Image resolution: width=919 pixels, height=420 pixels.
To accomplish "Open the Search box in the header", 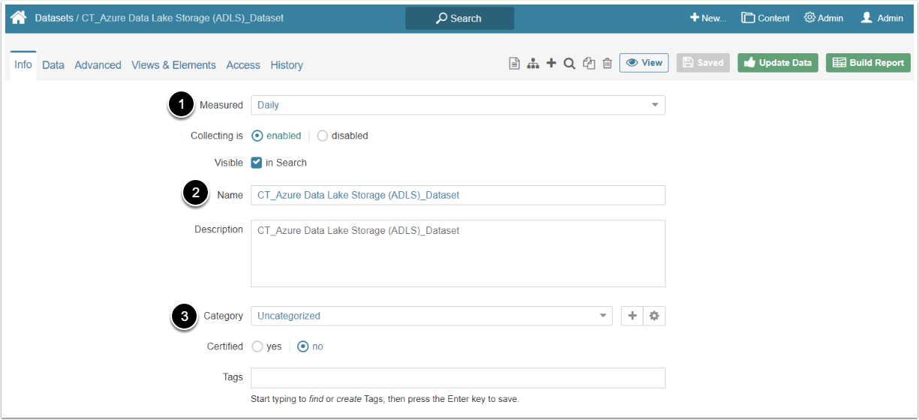I will click(x=459, y=18).
